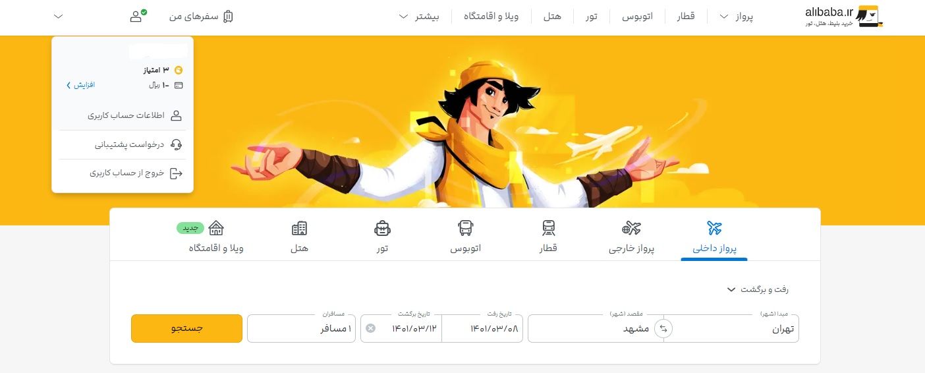Pick the tour (تور) backpack icon
Screen dimensions: 925x373
382,229
